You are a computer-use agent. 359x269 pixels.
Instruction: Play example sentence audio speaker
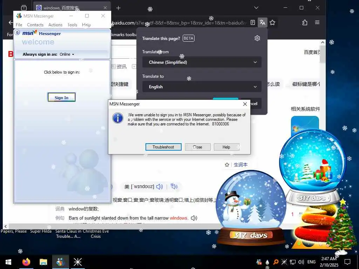(194, 218)
